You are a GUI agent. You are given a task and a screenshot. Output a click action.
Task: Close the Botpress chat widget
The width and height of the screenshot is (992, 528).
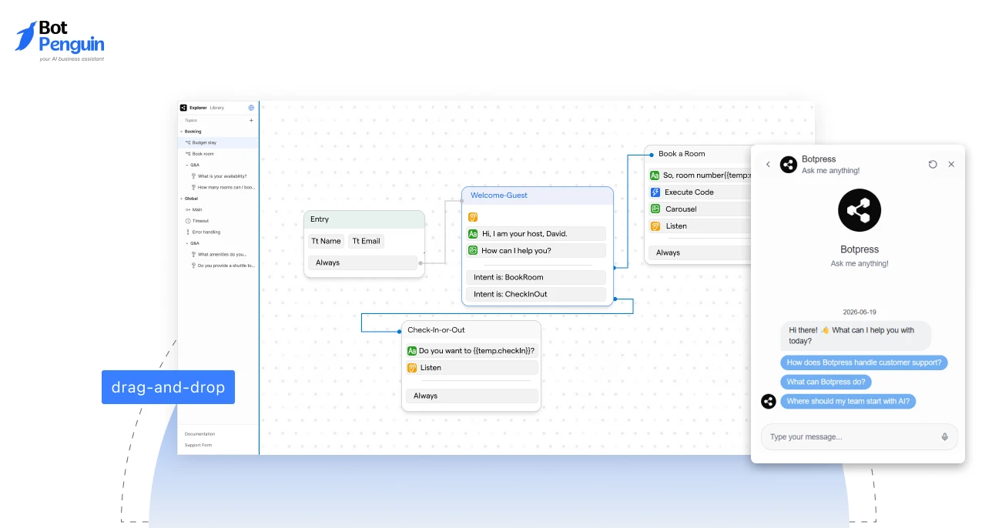[x=951, y=165]
